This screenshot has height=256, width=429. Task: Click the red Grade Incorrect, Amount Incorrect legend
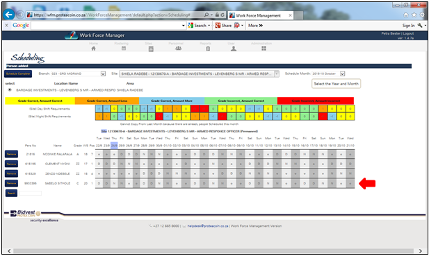pyautogui.click(x=316, y=101)
